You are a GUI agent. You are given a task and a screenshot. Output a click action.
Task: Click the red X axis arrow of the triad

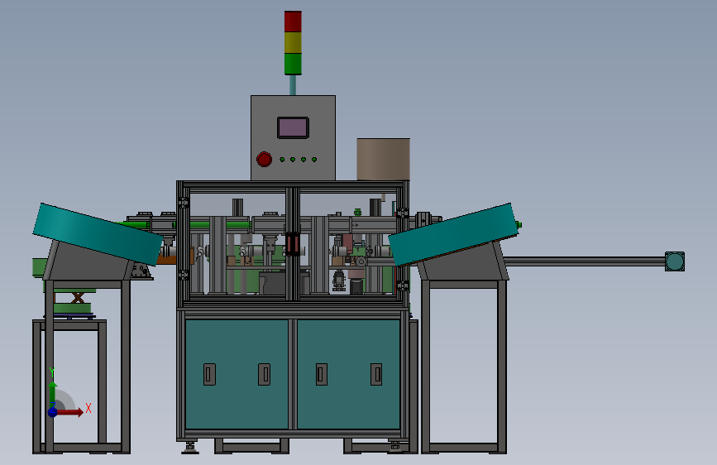point(70,412)
